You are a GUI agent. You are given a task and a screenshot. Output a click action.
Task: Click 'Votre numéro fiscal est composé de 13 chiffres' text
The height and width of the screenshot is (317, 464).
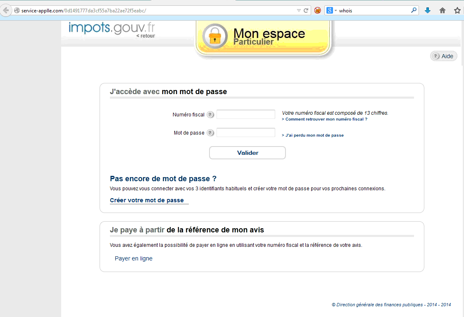335,113
